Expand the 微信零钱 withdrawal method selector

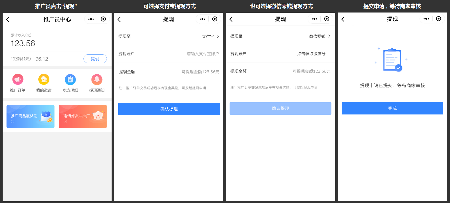click(x=320, y=36)
